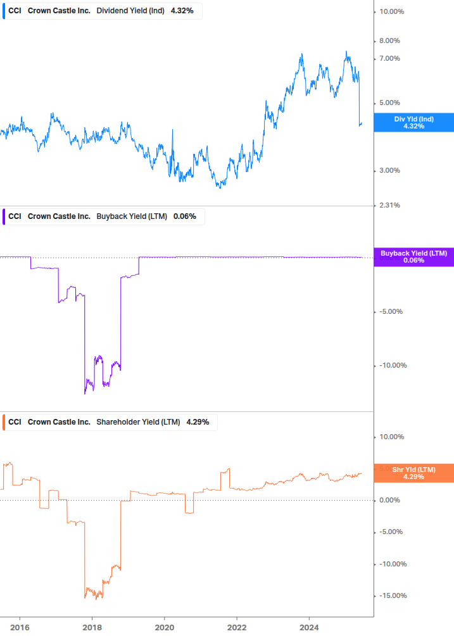Click the 2.31% tick on the dividend yield axis
This screenshot has width=454, height=636.
click(x=389, y=206)
